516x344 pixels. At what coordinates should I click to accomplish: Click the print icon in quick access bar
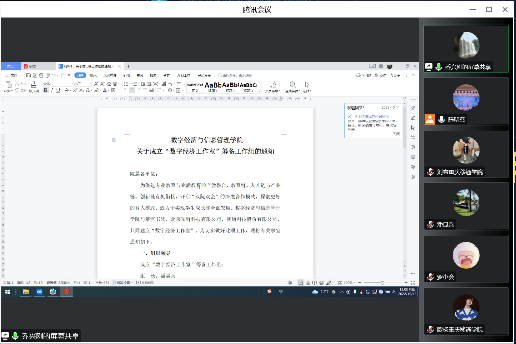pyautogui.click(x=41, y=75)
